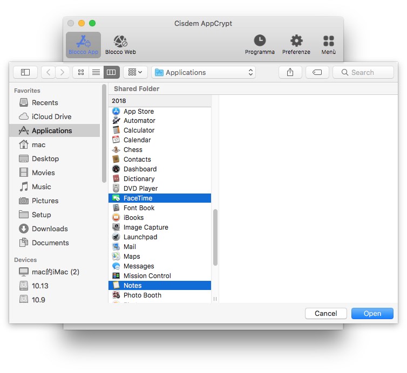
Task: Select iCloud Drive in Favorites
Action: (51, 116)
